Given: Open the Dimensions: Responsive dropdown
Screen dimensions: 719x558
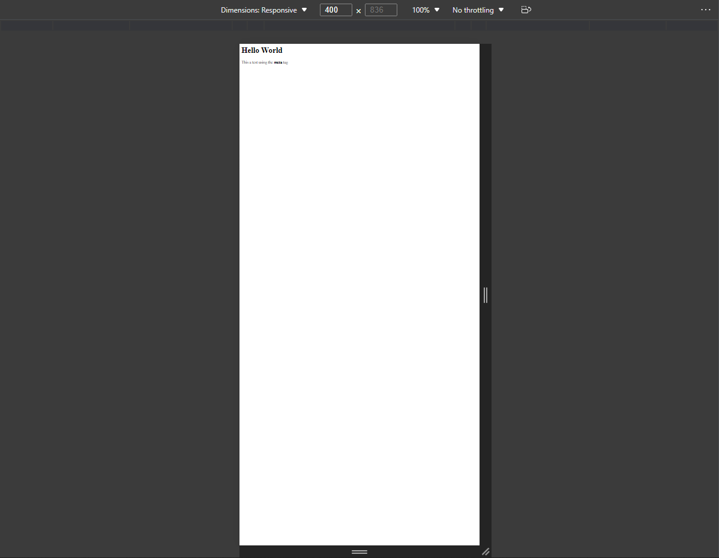Looking at the screenshot, I should 263,10.
